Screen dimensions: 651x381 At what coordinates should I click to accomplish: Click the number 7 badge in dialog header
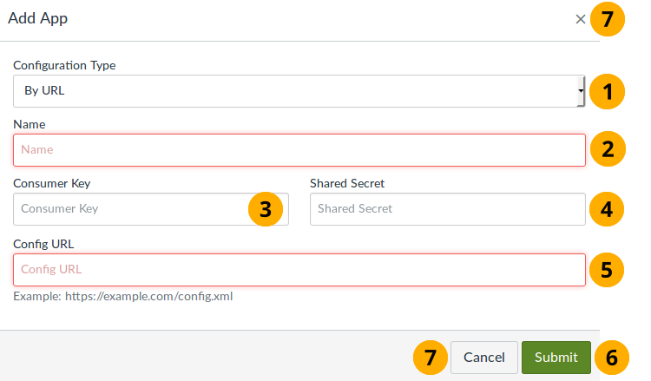click(608, 18)
